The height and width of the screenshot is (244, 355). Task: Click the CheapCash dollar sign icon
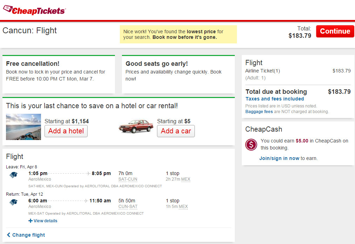tap(251, 145)
